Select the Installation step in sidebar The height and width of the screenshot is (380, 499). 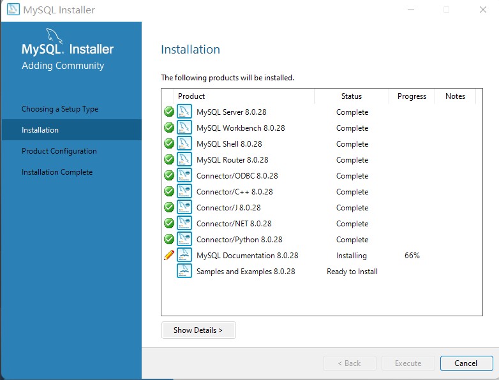71,129
